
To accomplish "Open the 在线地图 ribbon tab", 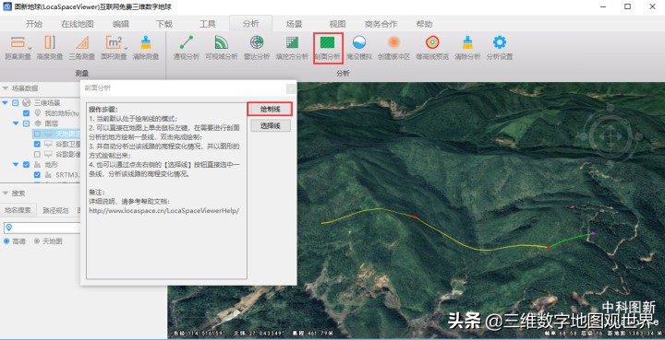I will 78,24.
